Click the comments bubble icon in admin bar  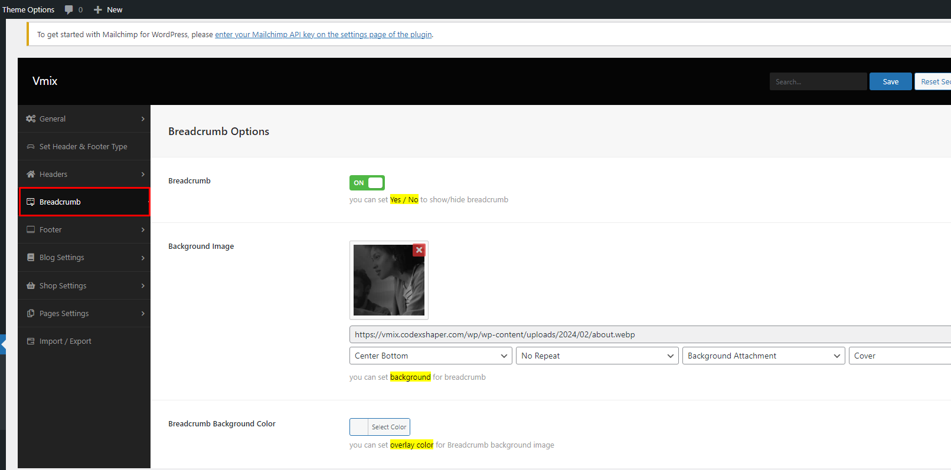point(69,9)
